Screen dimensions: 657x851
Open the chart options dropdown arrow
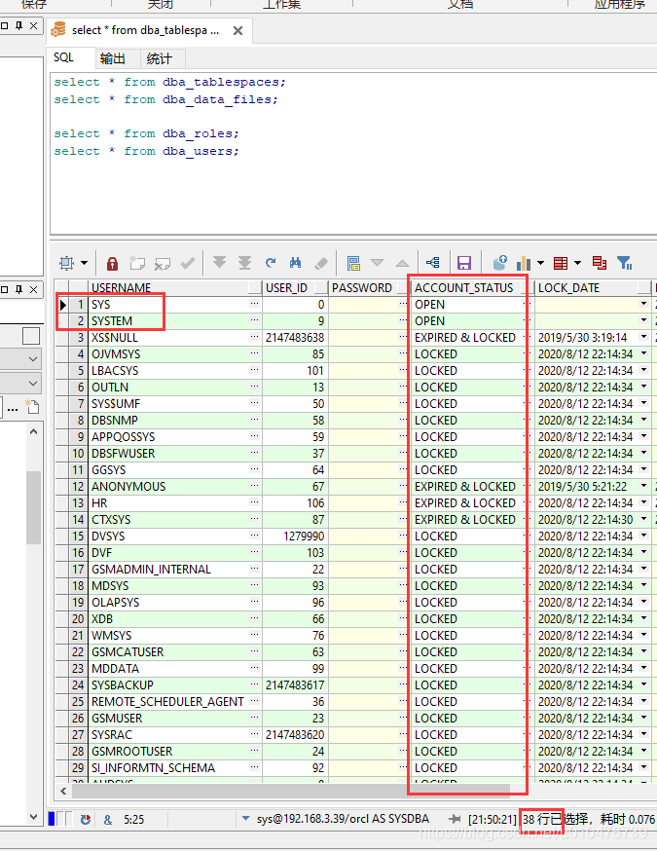coord(541,263)
